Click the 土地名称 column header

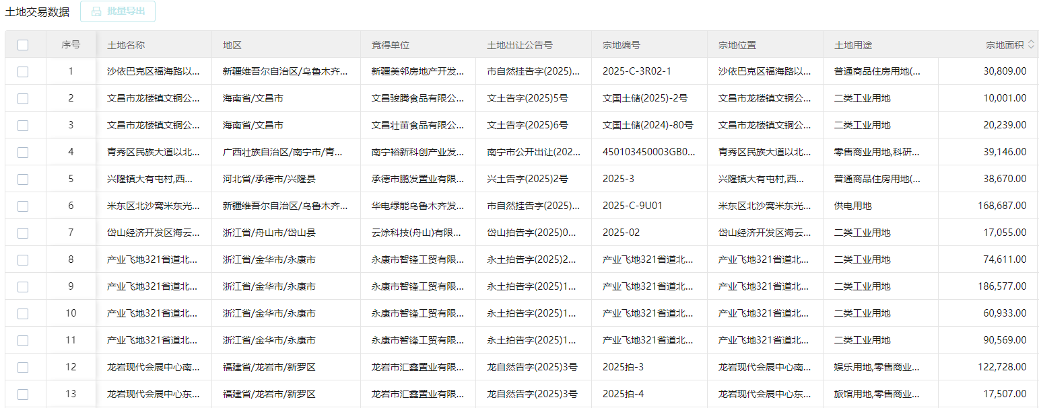coord(126,45)
